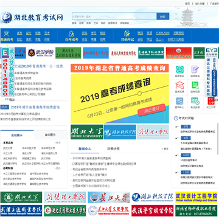Open 2019年9月自考计算机化考试通知 link
Image resolution: width=219 pixels, height=219 pixels.
click(x=20, y=114)
